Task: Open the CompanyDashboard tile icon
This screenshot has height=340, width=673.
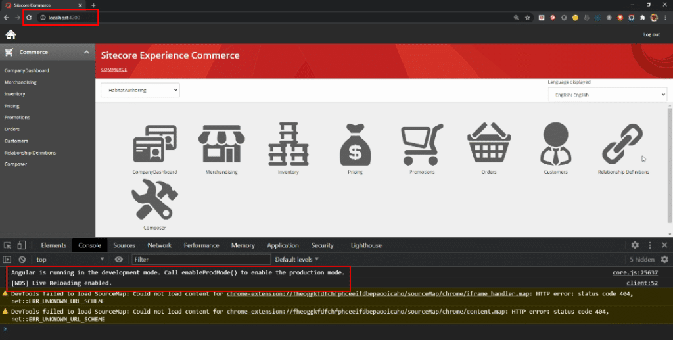Action: tap(154, 144)
